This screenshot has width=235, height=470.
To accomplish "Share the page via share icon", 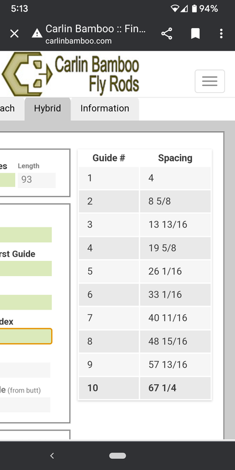I will (167, 33).
